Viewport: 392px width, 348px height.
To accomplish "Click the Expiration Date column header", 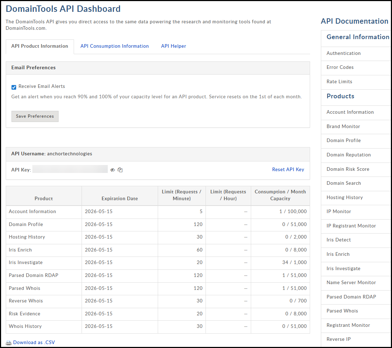I will coord(120,198).
